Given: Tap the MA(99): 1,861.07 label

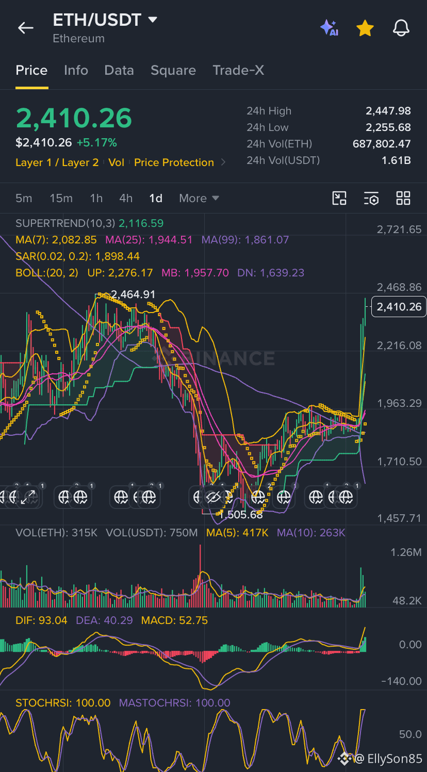Looking at the screenshot, I should pos(245,239).
